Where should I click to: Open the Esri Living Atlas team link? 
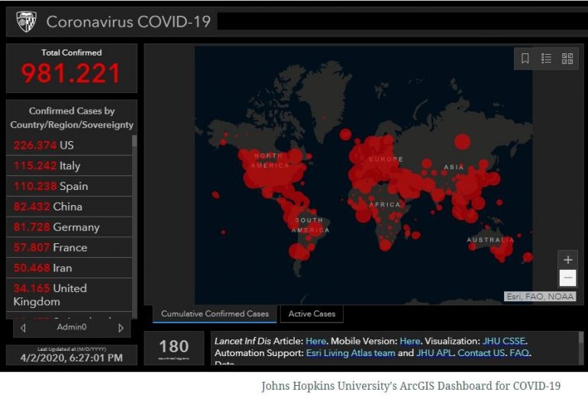[351, 353]
